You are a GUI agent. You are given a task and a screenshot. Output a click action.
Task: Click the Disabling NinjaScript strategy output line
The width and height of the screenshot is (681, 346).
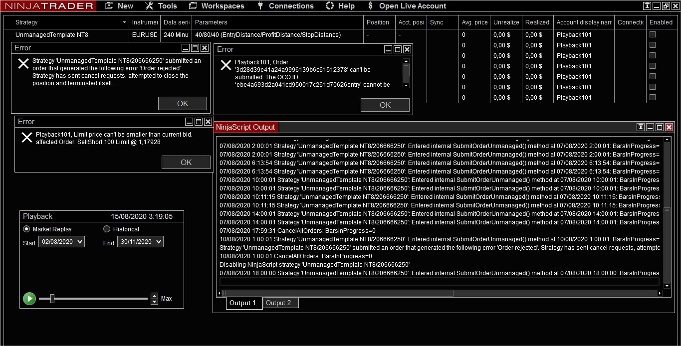pos(314,264)
